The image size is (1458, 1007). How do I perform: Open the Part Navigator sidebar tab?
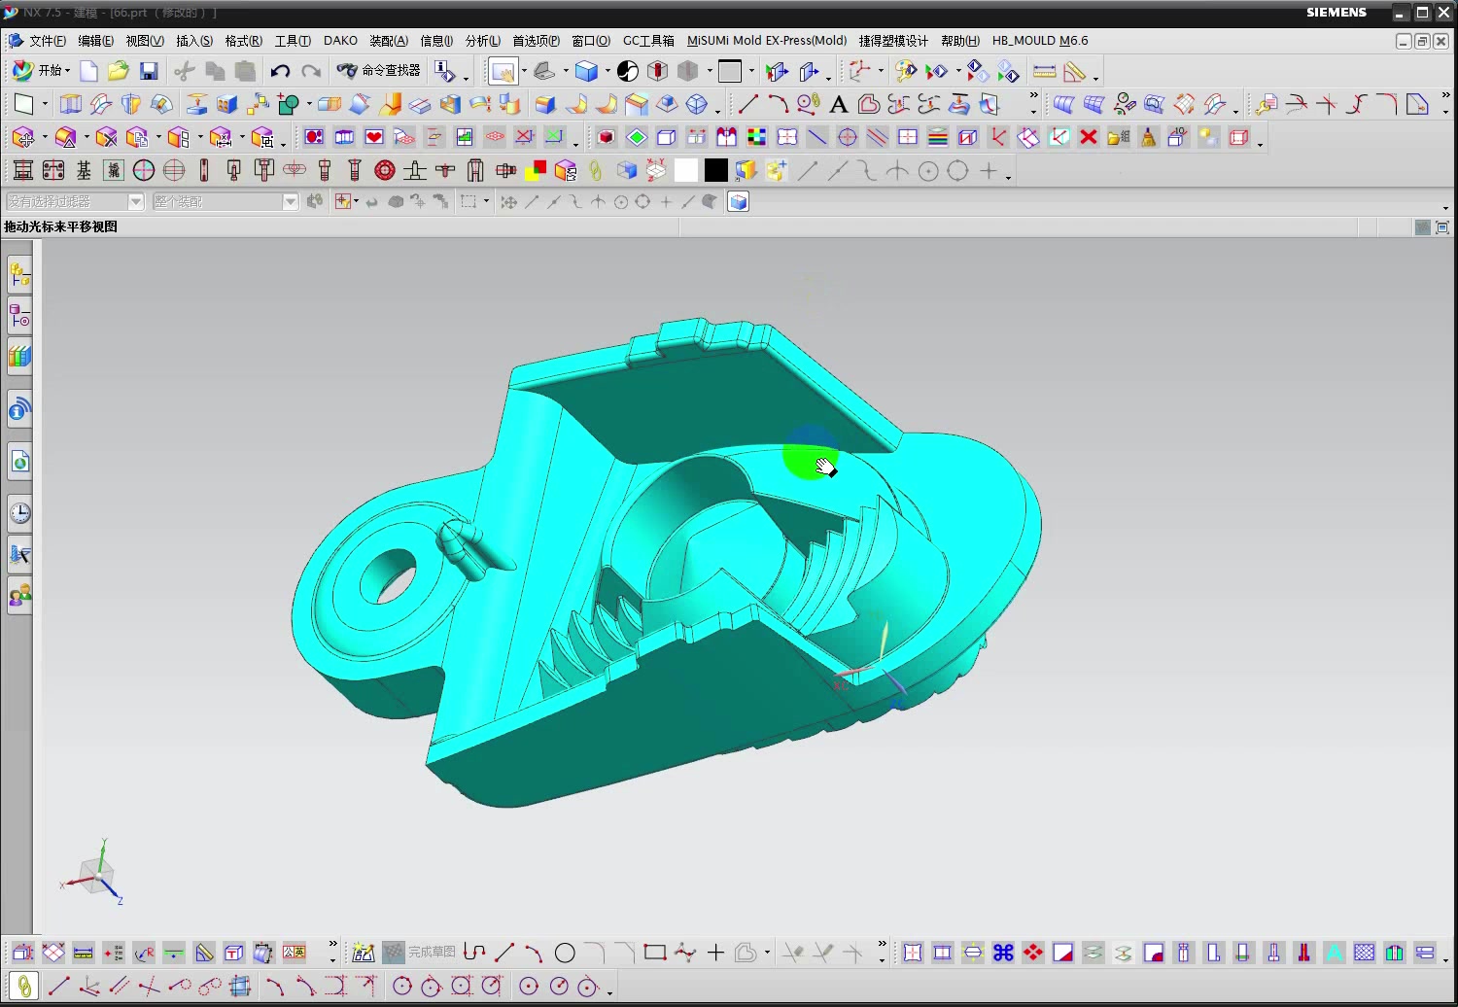click(19, 316)
